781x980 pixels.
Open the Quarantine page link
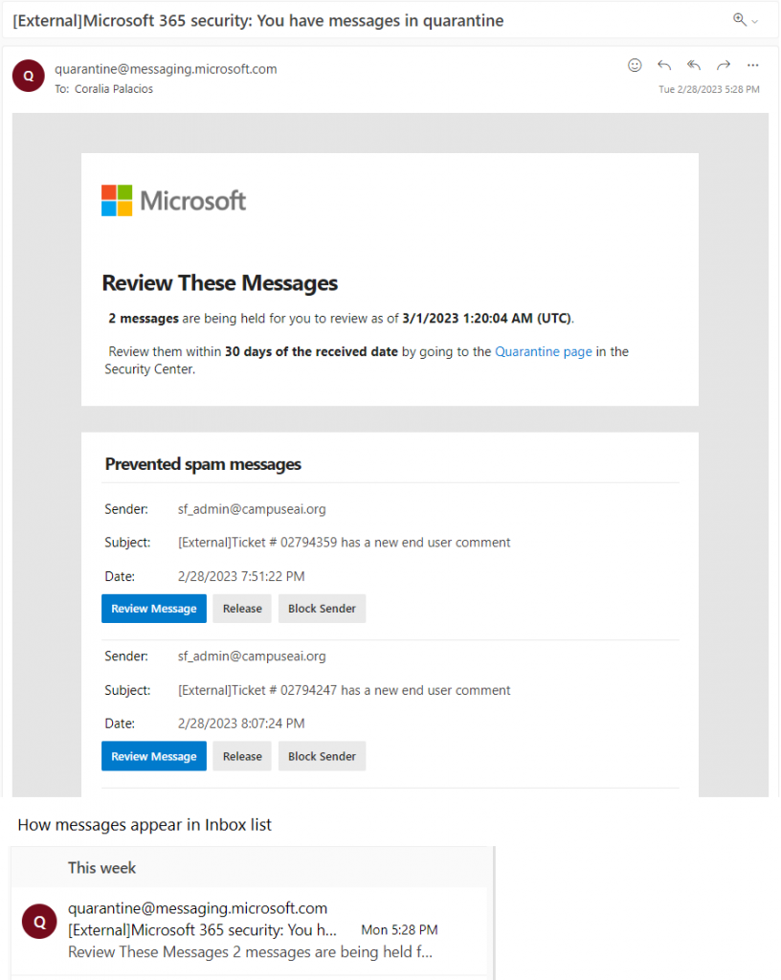click(543, 351)
